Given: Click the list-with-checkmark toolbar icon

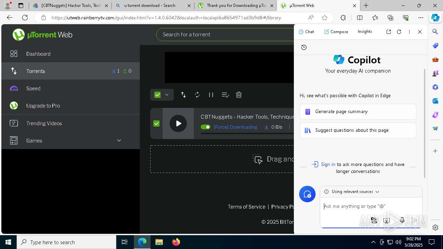Looking at the screenshot, I should pos(225,95).
